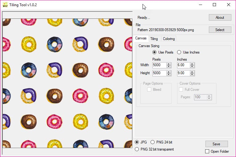Minimize the Tiling Tool window

coord(201,5)
